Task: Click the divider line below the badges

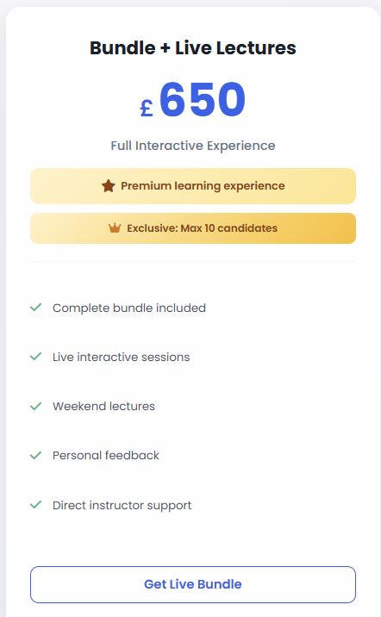Action: tap(193, 261)
